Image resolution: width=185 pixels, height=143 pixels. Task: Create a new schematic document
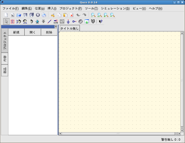coord(6,15)
